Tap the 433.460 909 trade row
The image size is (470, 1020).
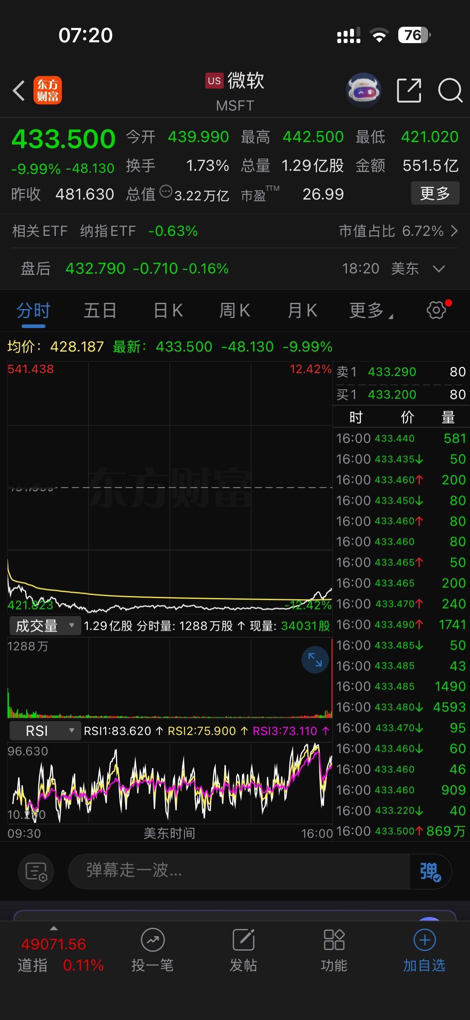(x=401, y=790)
